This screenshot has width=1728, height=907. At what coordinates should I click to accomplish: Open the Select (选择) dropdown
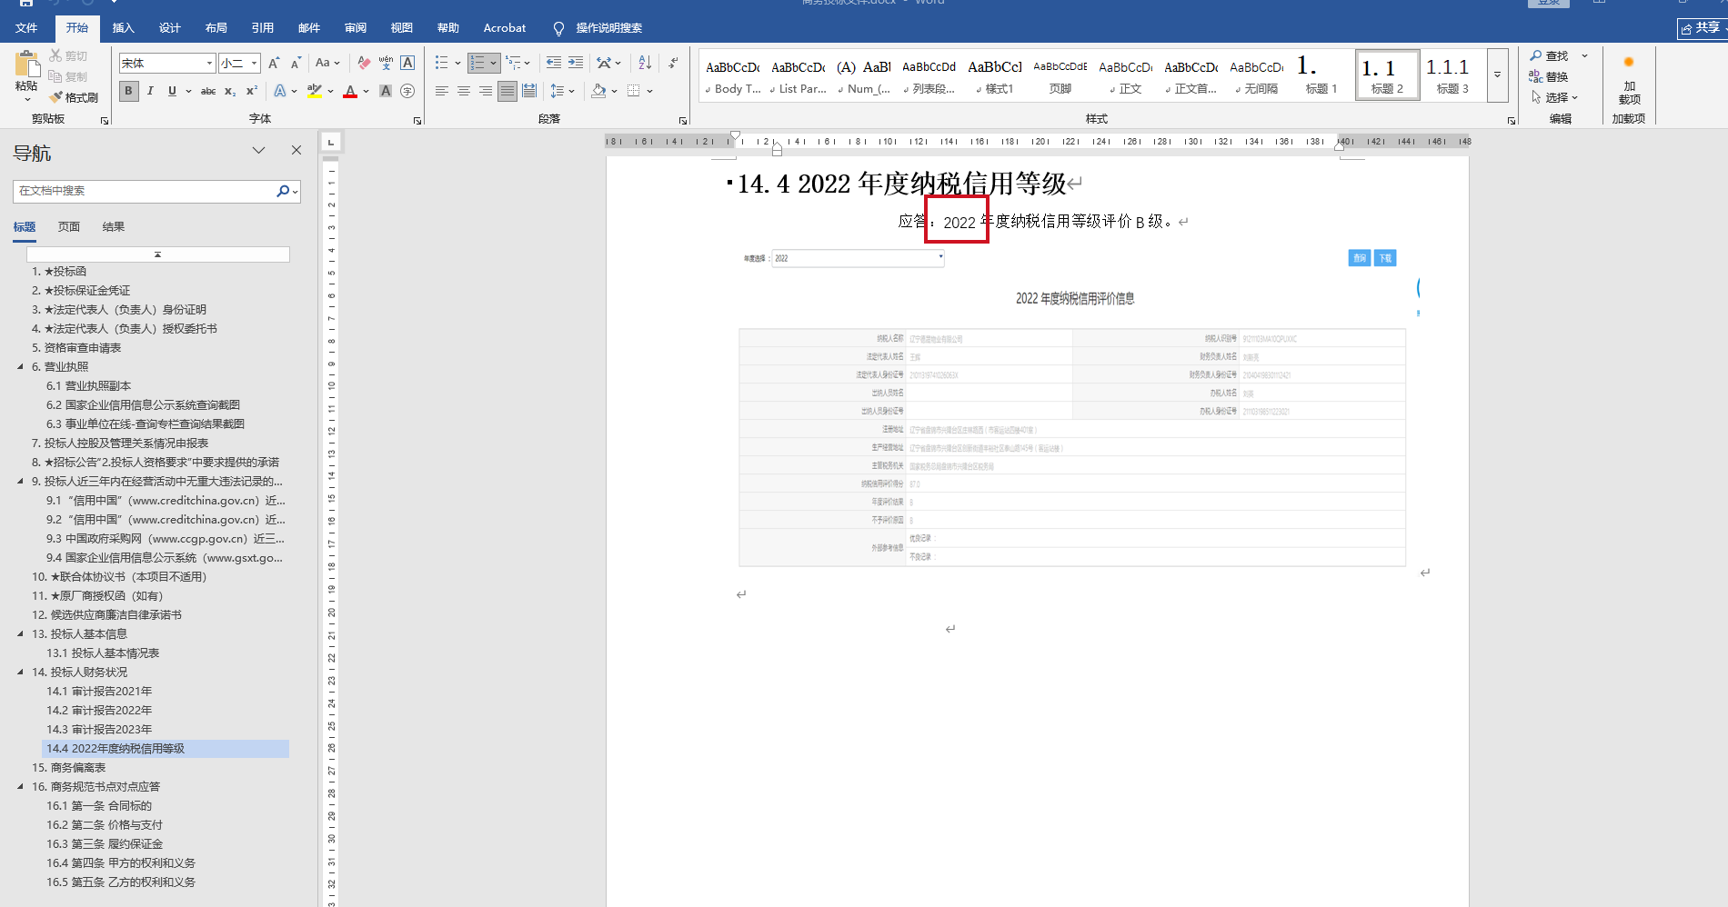pos(1554,97)
